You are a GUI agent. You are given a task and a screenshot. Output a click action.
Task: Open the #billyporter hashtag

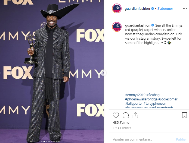click(134, 103)
